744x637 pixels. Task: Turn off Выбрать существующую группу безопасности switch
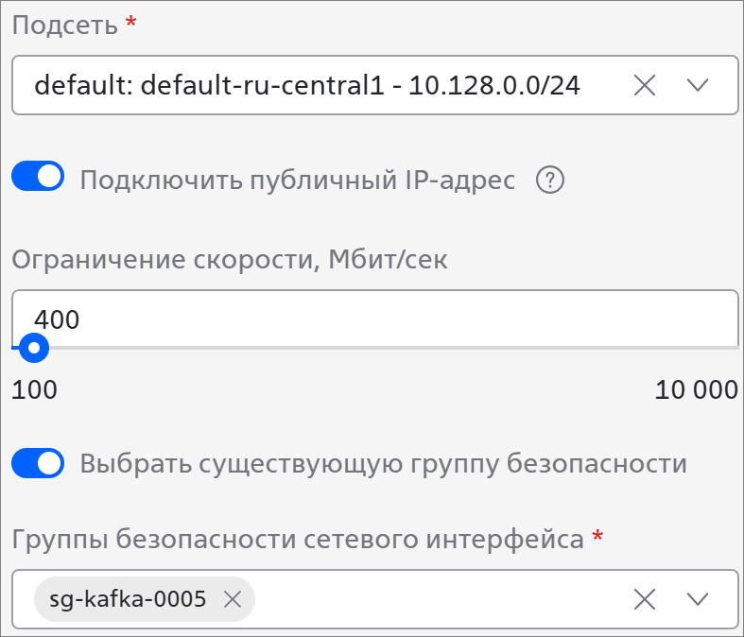coord(38,463)
